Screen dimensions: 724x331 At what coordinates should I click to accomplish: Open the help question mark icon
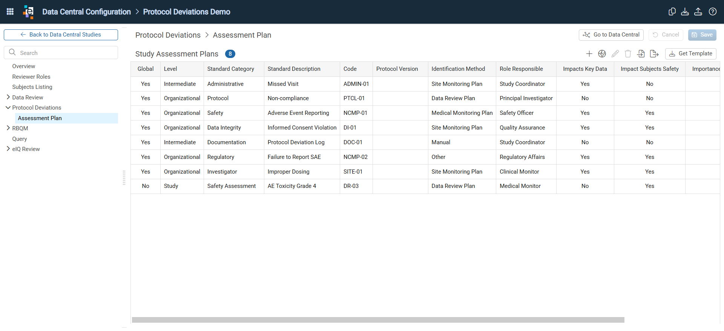point(713,12)
